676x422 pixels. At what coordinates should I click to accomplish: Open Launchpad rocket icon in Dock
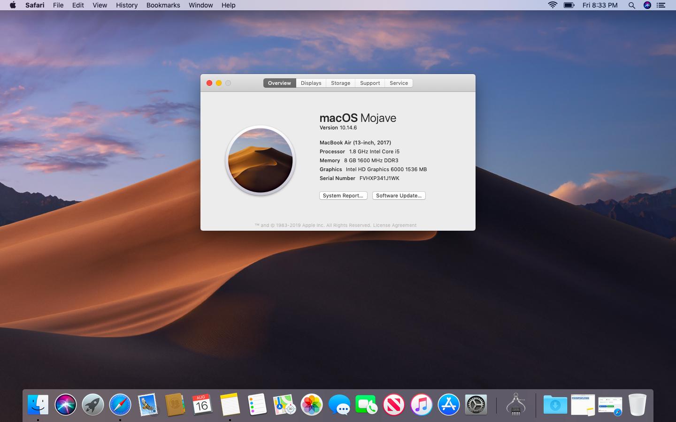93,404
